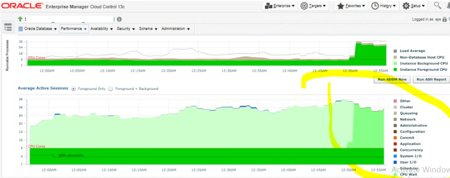This screenshot has height=178, width=450.
Task: Open the Enterprise menu
Action: (280, 6)
